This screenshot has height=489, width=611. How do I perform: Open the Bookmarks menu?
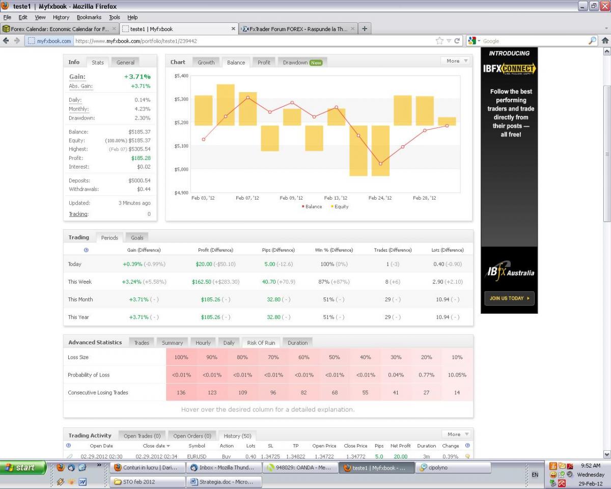point(89,17)
